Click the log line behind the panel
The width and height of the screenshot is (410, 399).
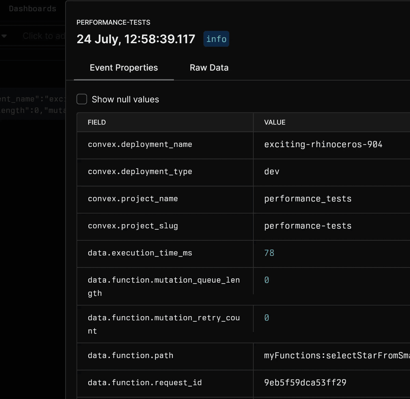(32, 104)
